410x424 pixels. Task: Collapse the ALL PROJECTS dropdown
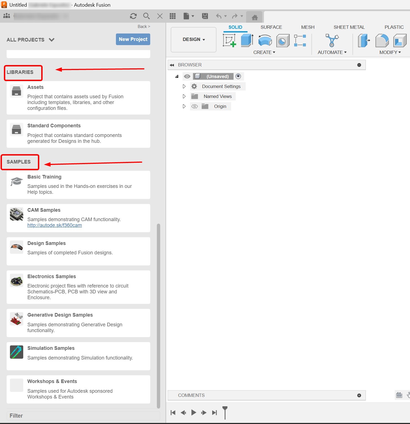51,40
